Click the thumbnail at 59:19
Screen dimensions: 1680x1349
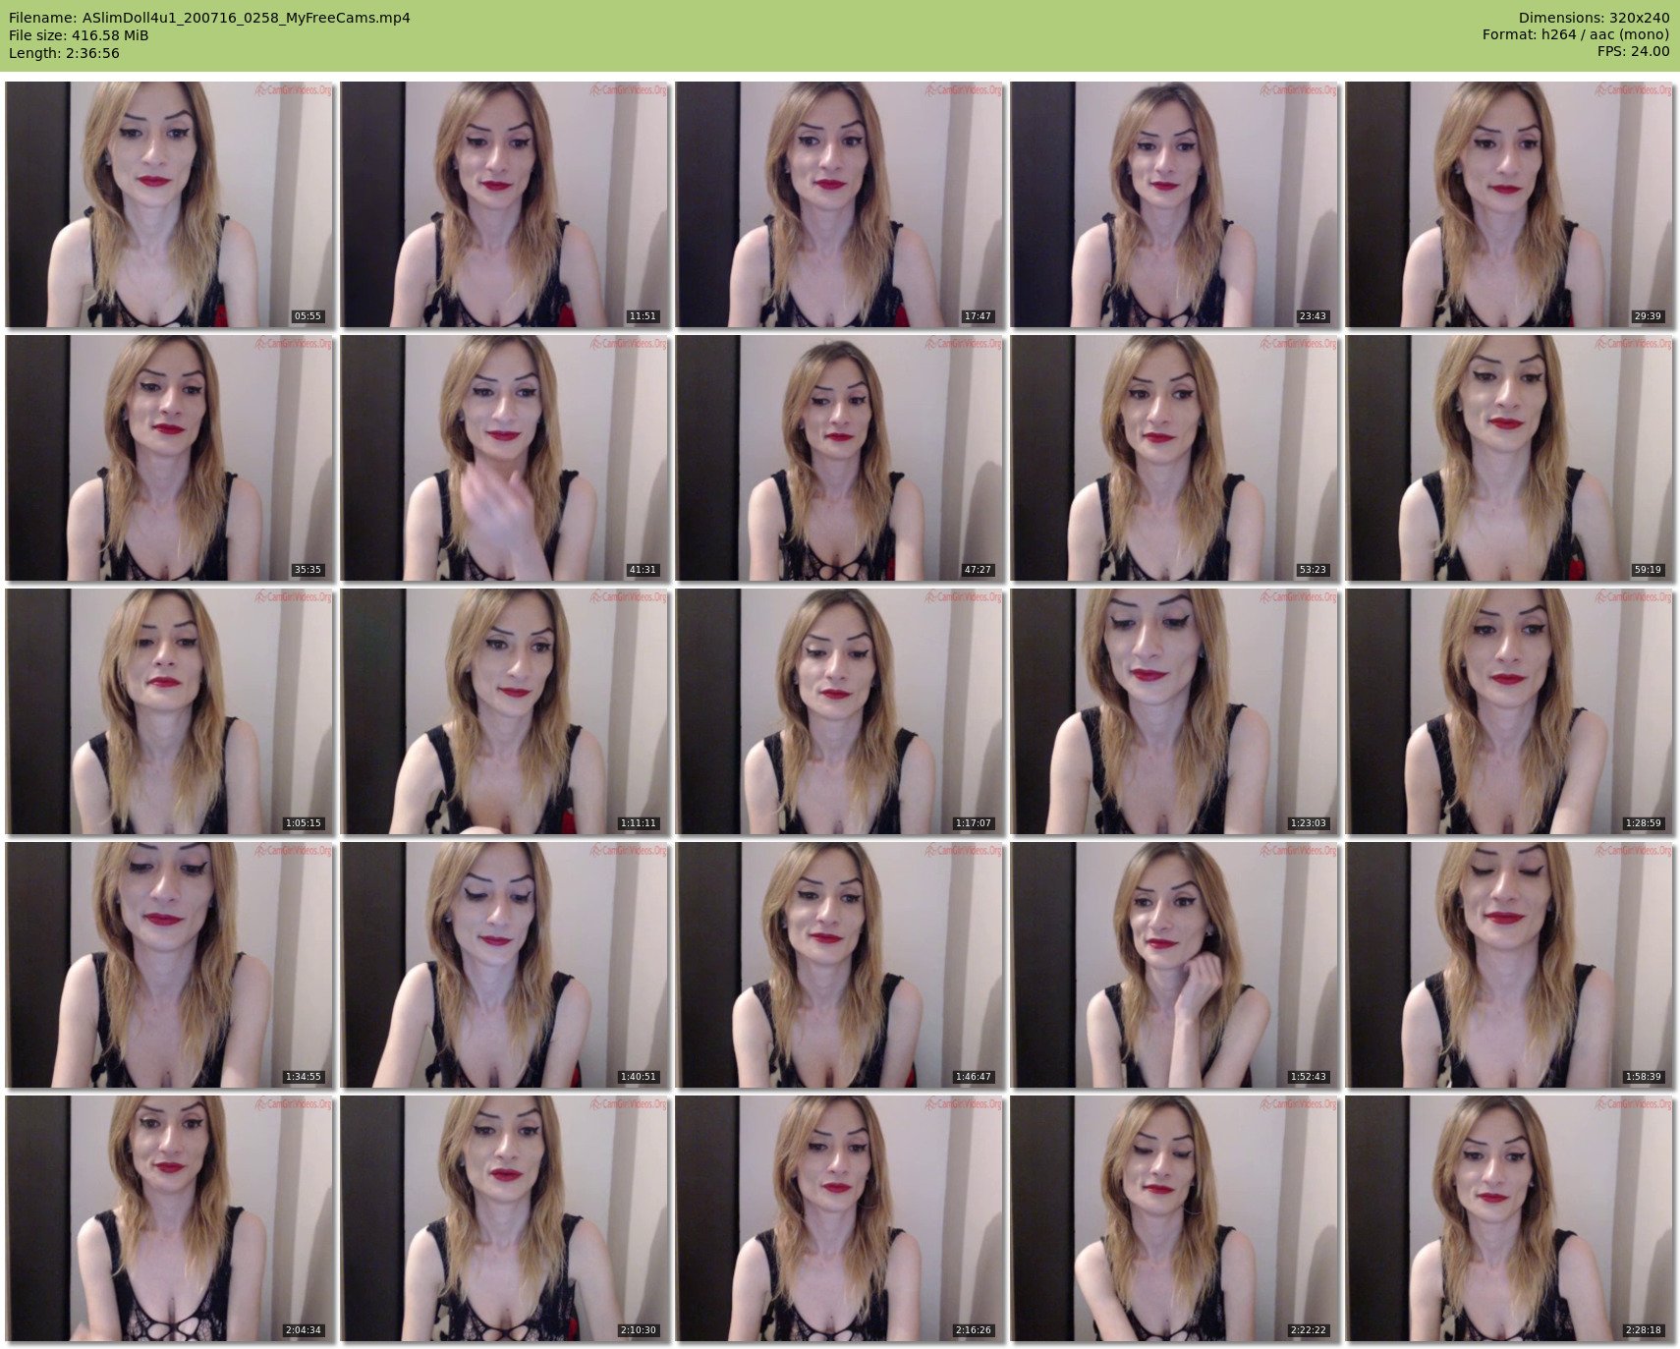1509,458
